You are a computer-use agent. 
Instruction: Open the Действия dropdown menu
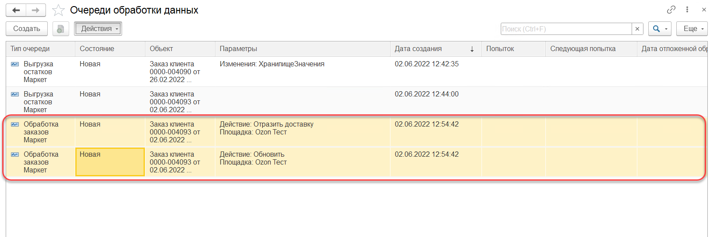(x=98, y=29)
